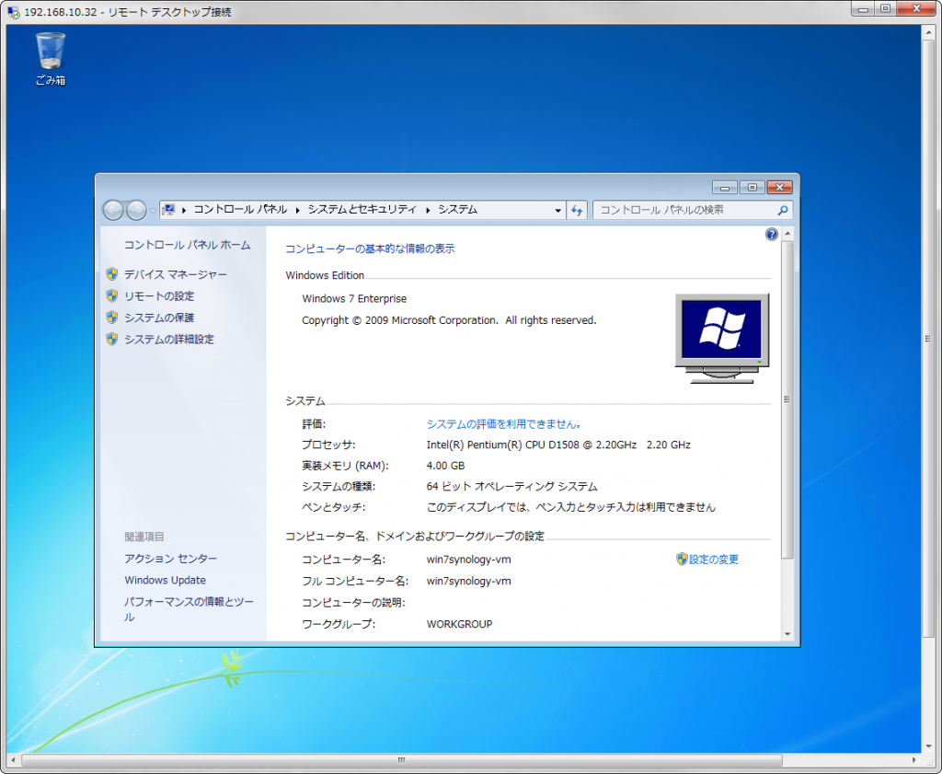Image resolution: width=942 pixels, height=774 pixels.
Task: Close the Remote Desktop connection window
Action: [917, 8]
